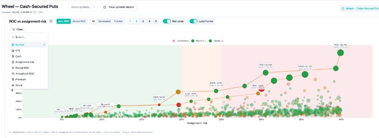Click the icon in the top-right Wheel badge

click(343, 9)
